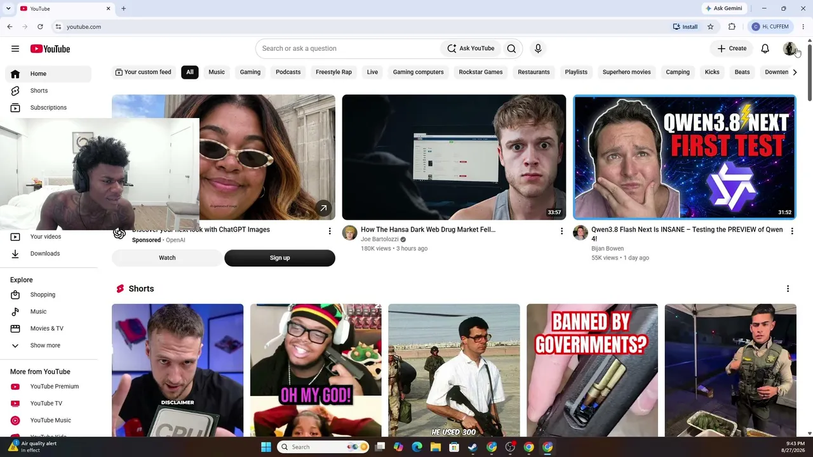Image resolution: width=813 pixels, height=457 pixels.
Task: Open more options for the Hansa video
Action: (561, 231)
